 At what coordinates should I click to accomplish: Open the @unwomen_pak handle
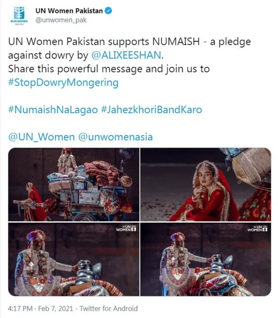(61, 20)
